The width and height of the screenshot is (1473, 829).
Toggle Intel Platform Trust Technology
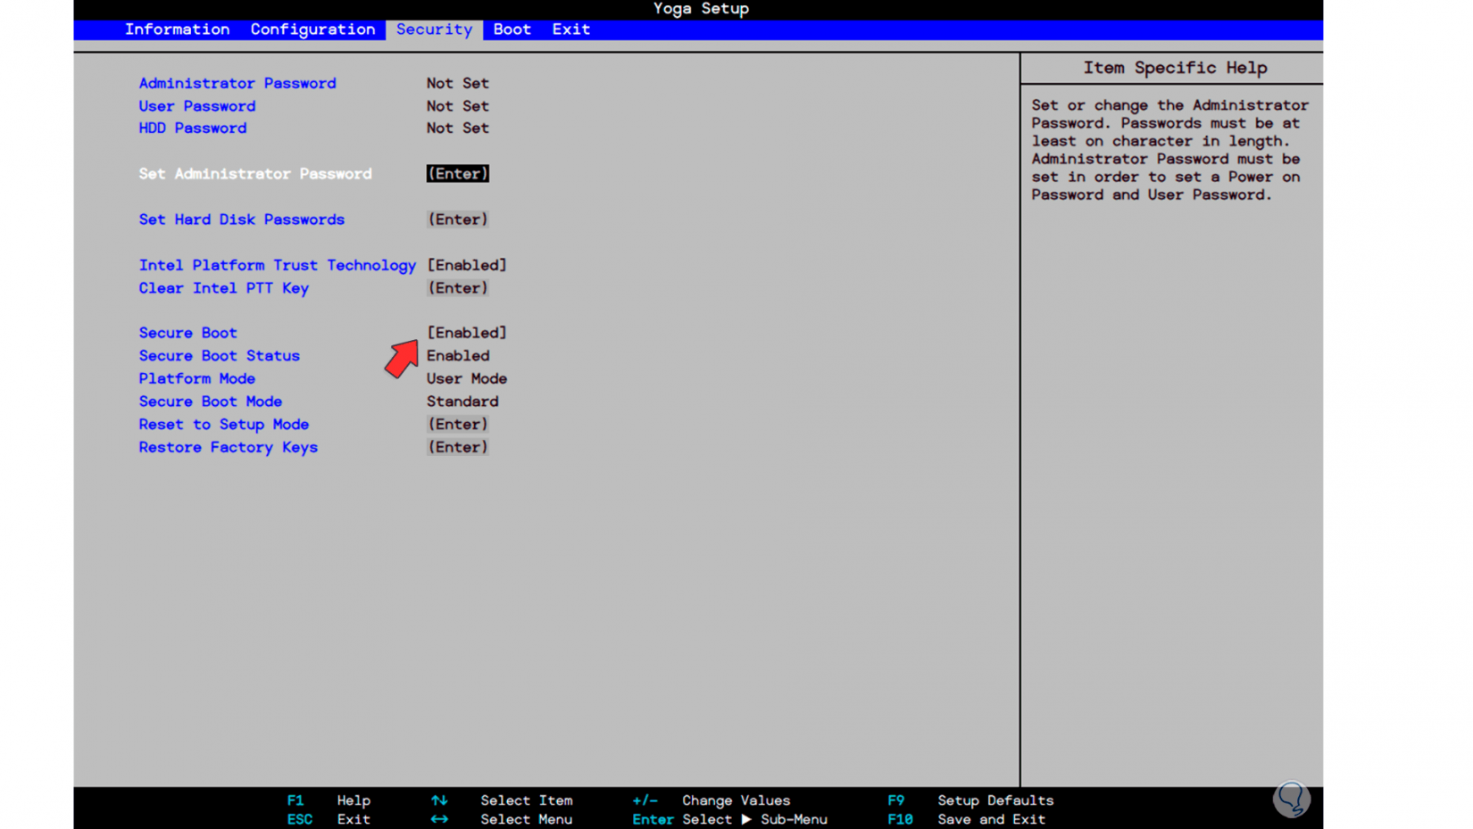click(x=466, y=264)
